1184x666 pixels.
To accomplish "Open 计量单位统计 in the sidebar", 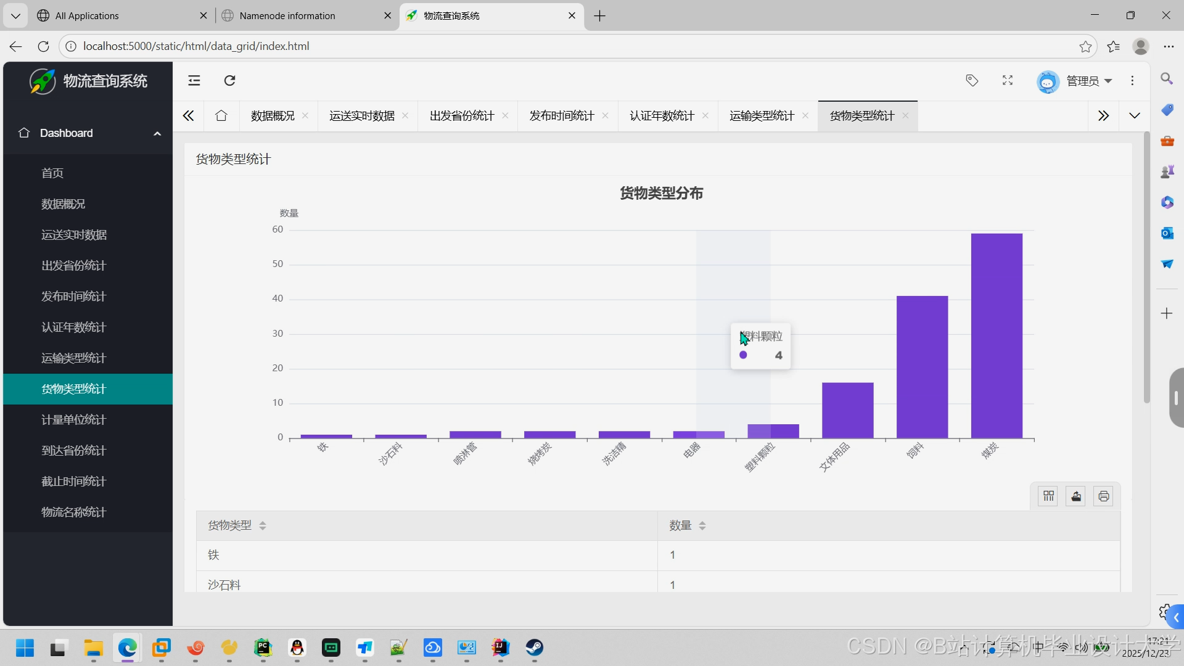I will click(74, 420).
